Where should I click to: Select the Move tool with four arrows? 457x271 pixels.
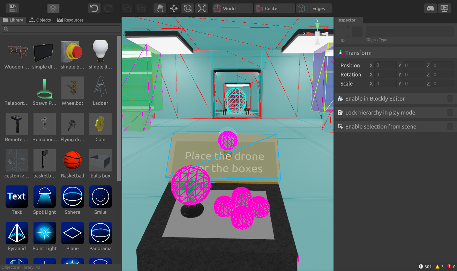[174, 8]
